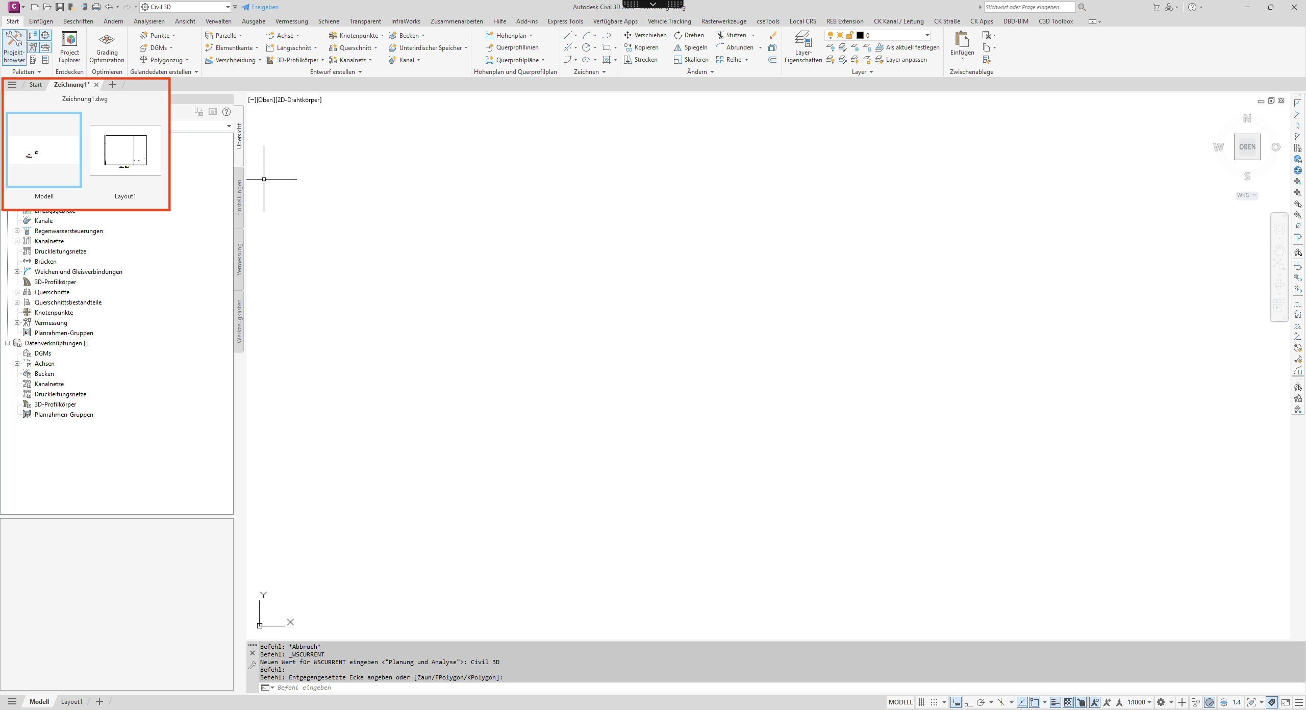This screenshot has width=1306, height=710.
Task: Close the Zeichnung1 drawing tab
Action: 96,85
